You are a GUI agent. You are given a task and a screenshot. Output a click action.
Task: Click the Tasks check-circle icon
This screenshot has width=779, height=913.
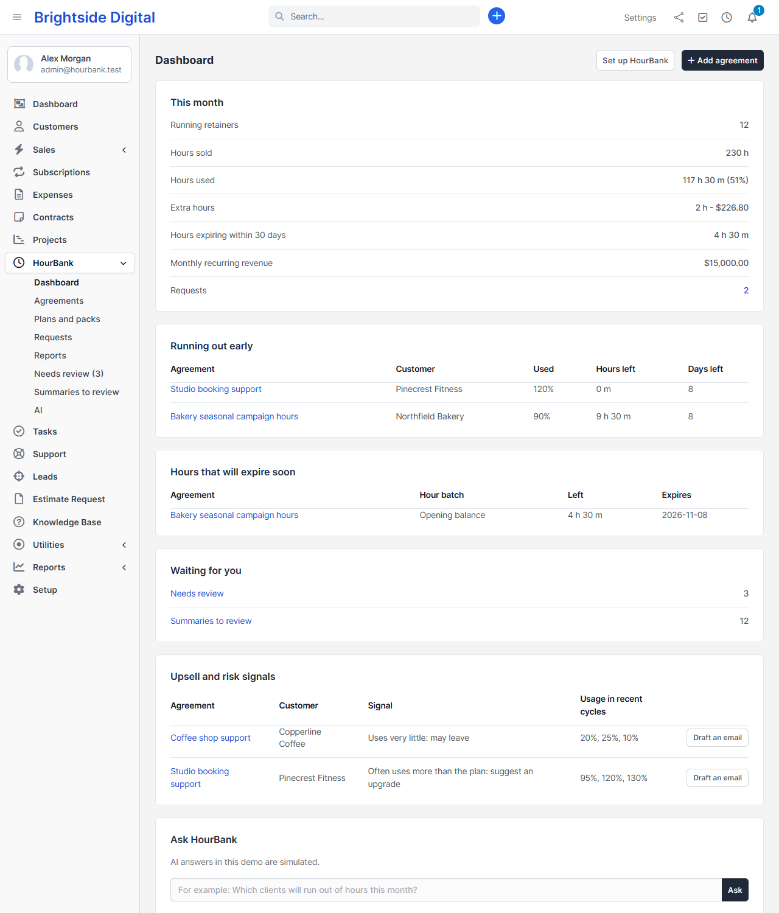pyautogui.click(x=19, y=432)
